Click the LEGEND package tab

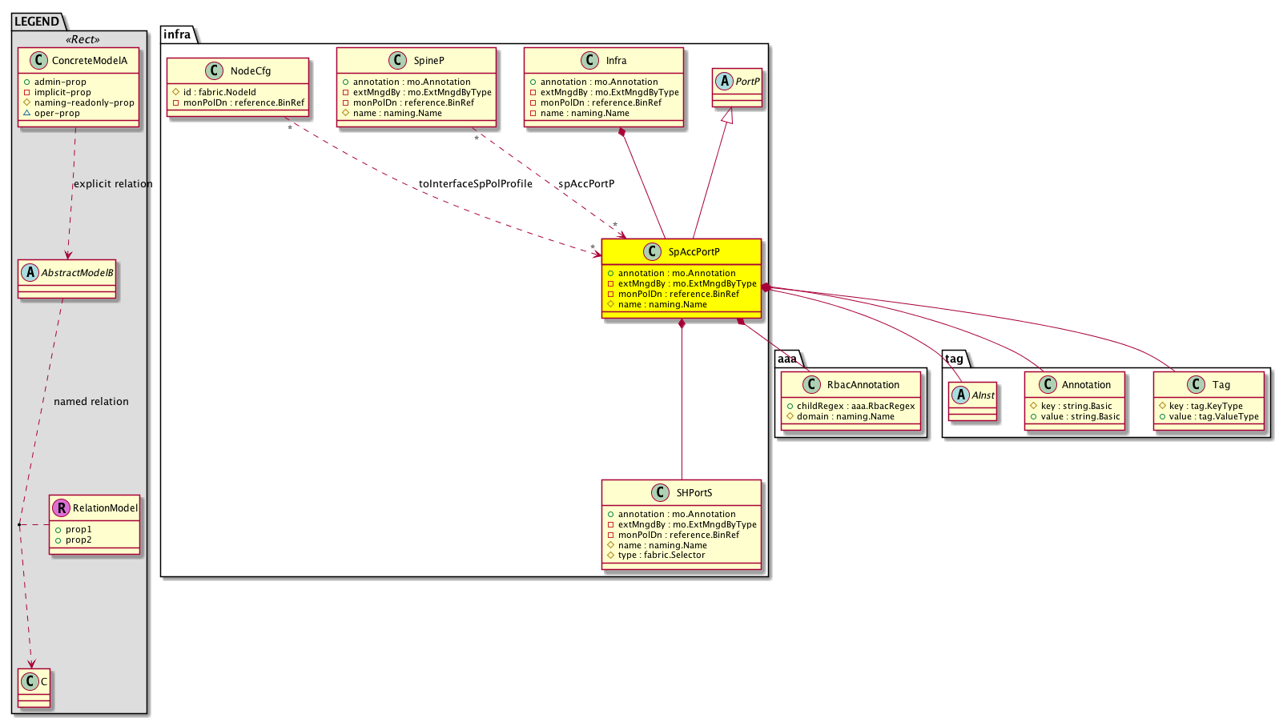click(37, 22)
